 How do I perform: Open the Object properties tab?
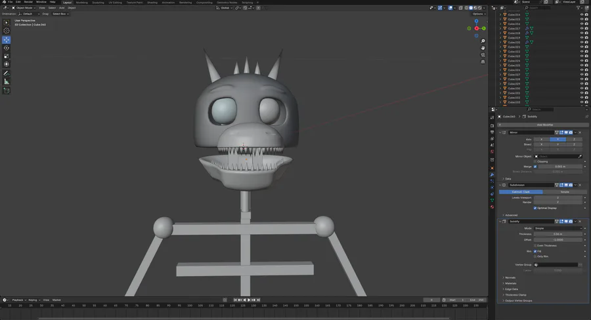click(x=492, y=169)
